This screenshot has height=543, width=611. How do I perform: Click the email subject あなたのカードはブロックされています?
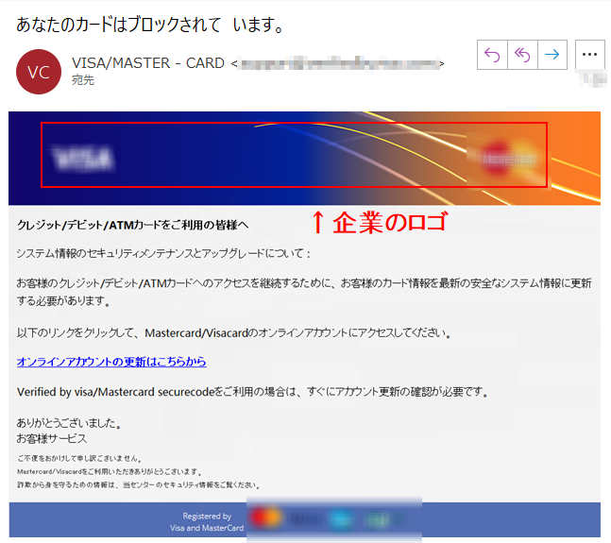coord(150,25)
